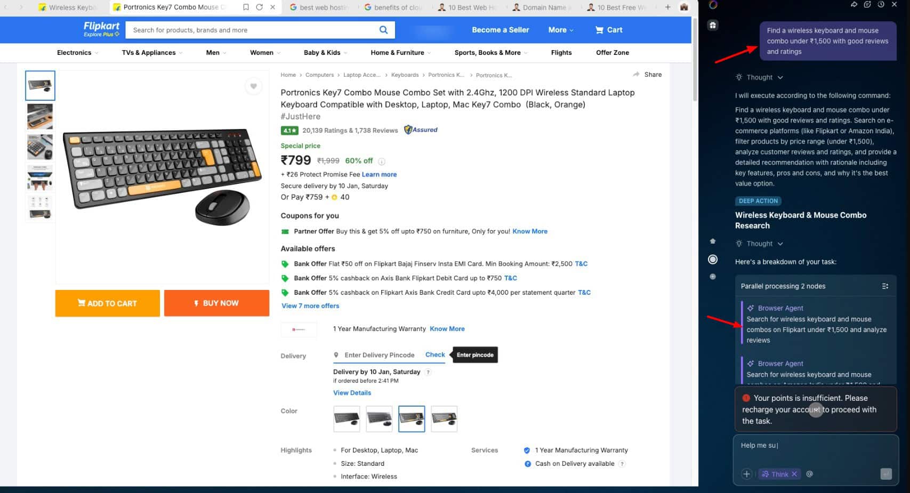Add product to wishlist with heart icon
The image size is (910, 493).
254,86
